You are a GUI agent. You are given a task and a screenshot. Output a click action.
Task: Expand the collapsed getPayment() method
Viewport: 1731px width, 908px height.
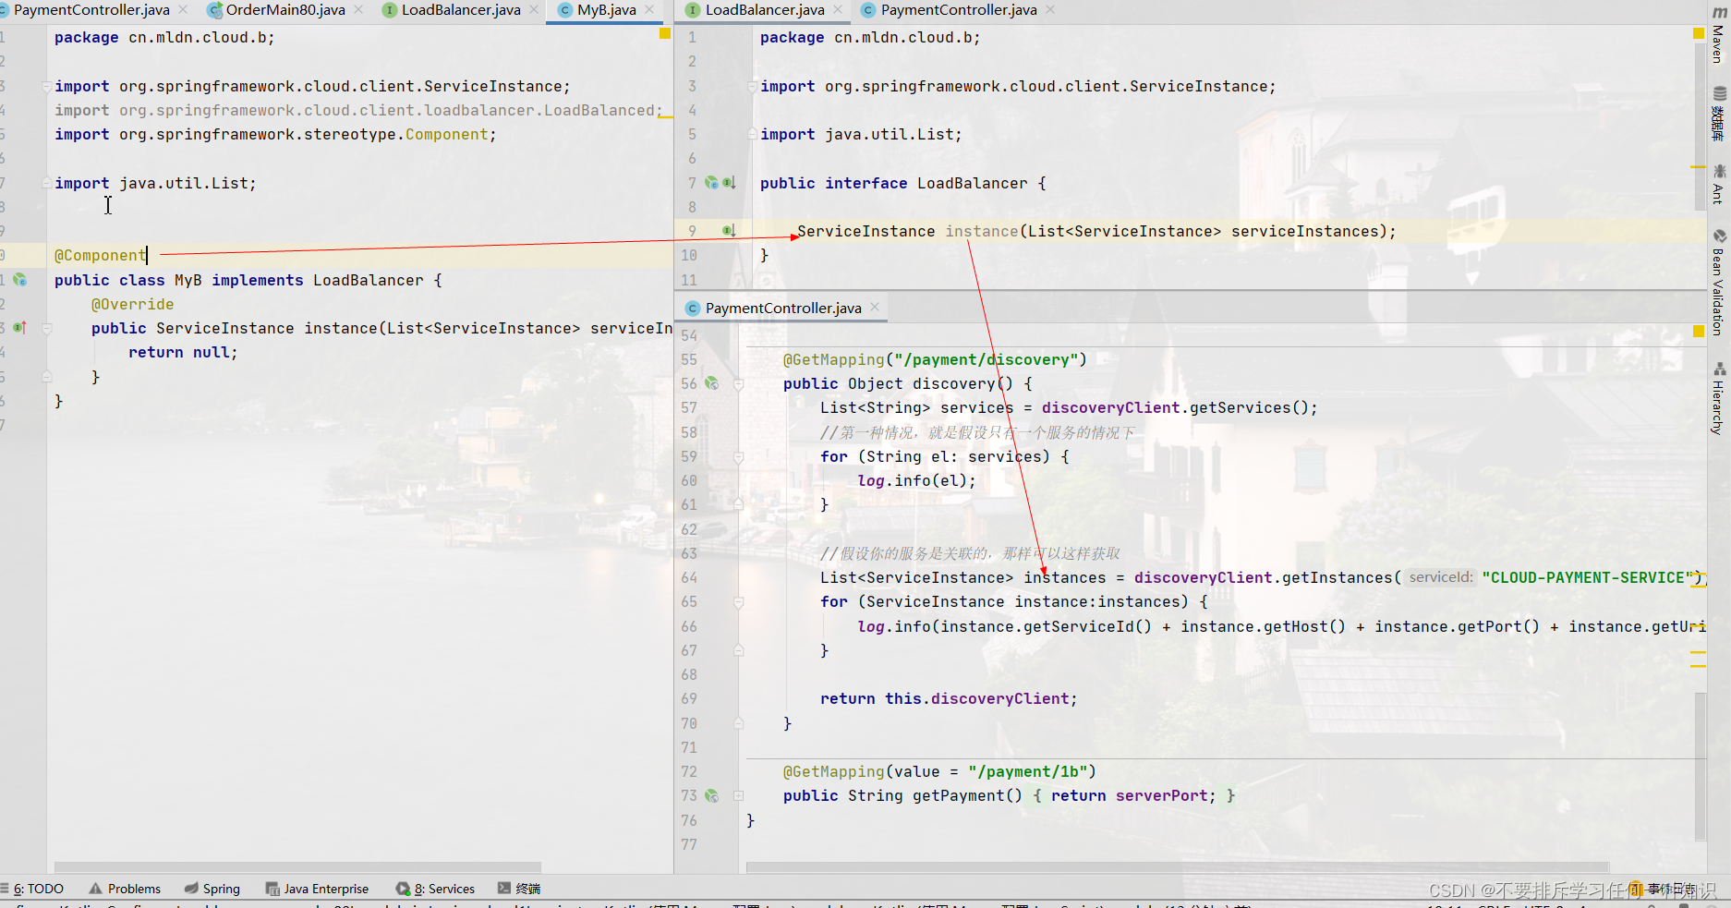(738, 795)
